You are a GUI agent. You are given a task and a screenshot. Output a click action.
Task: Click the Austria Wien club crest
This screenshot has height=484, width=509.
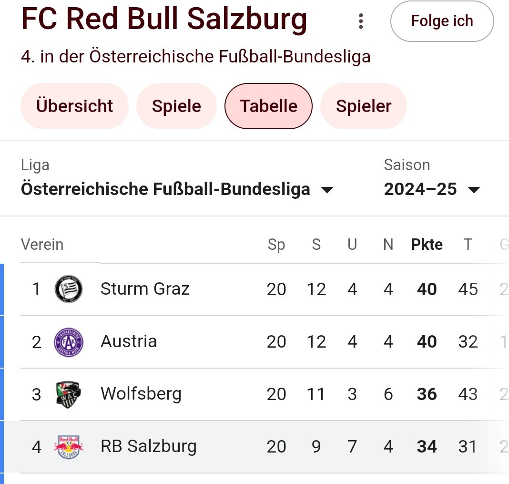(69, 342)
